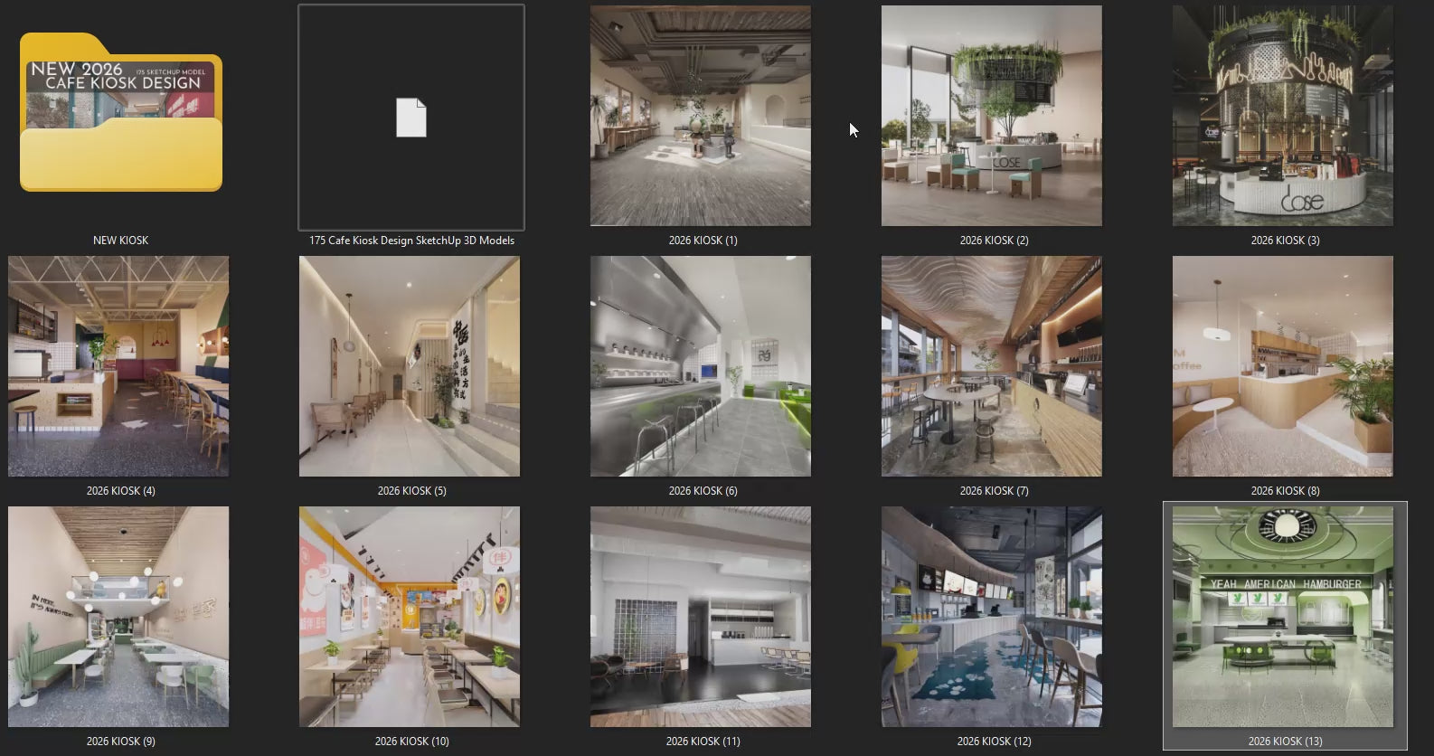
Task: Choose the 2026 KIOSK (5) image
Action: (410, 366)
